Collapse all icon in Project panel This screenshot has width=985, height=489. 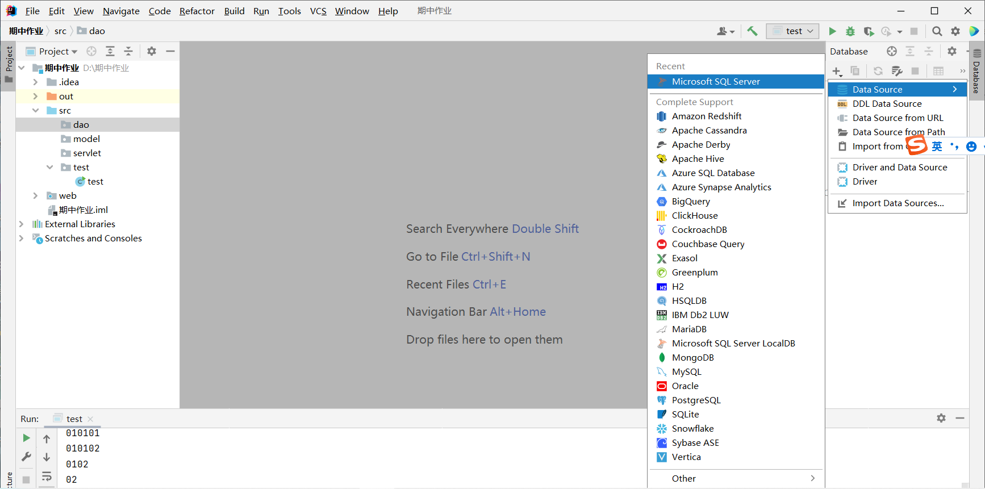point(128,51)
